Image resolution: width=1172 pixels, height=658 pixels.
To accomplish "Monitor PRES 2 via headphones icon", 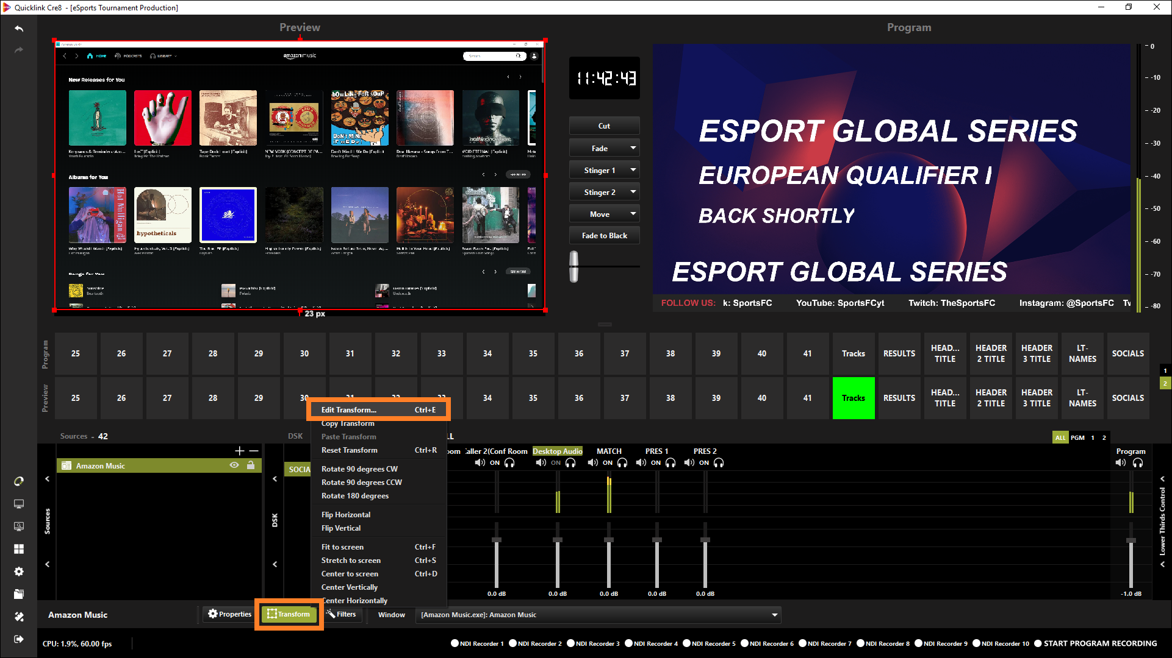I will (719, 463).
